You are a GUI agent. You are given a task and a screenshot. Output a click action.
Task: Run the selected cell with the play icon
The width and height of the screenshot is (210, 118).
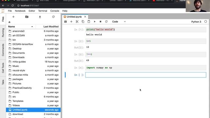tap(94, 22)
